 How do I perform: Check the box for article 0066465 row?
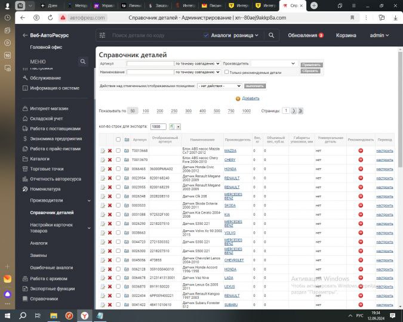[118, 169]
